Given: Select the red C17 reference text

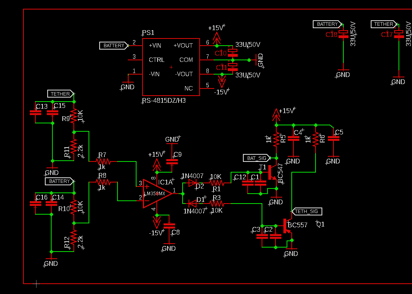Looking at the screenshot, I should click(388, 35).
